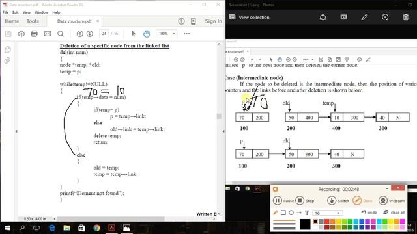This screenshot has height=234, width=417.
Task: Open Microsoft Edge from taskbar
Action: click(x=52, y=227)
